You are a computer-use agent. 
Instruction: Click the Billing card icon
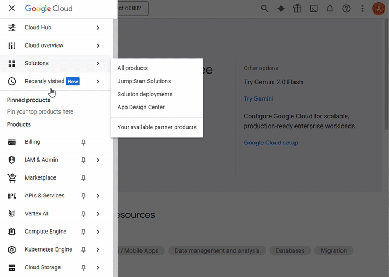(12, 142)
